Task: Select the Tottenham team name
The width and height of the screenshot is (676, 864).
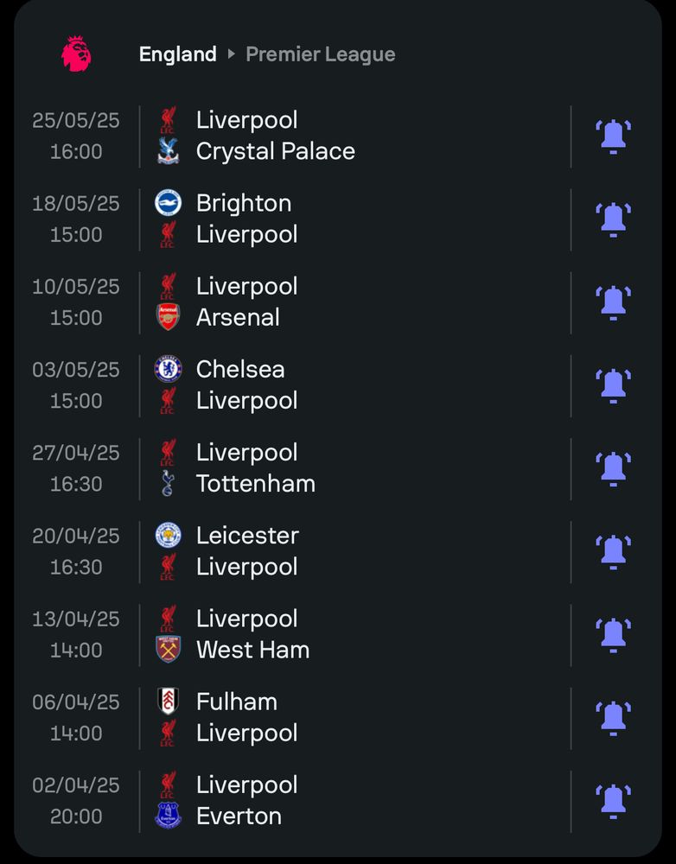Action: tap(256, 484)
